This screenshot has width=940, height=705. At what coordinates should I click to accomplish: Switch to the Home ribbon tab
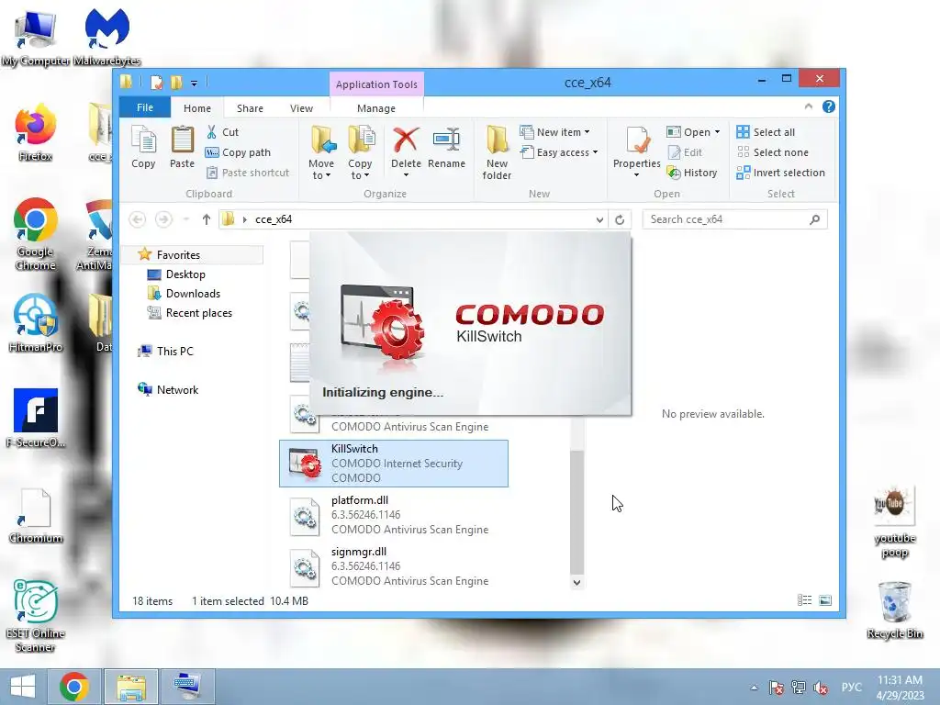click(197, 108)
